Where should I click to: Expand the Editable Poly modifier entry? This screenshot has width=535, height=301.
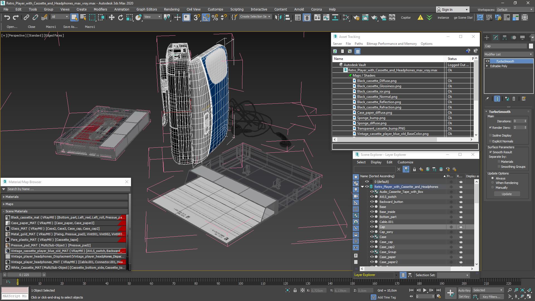click(x=487, y=66)
